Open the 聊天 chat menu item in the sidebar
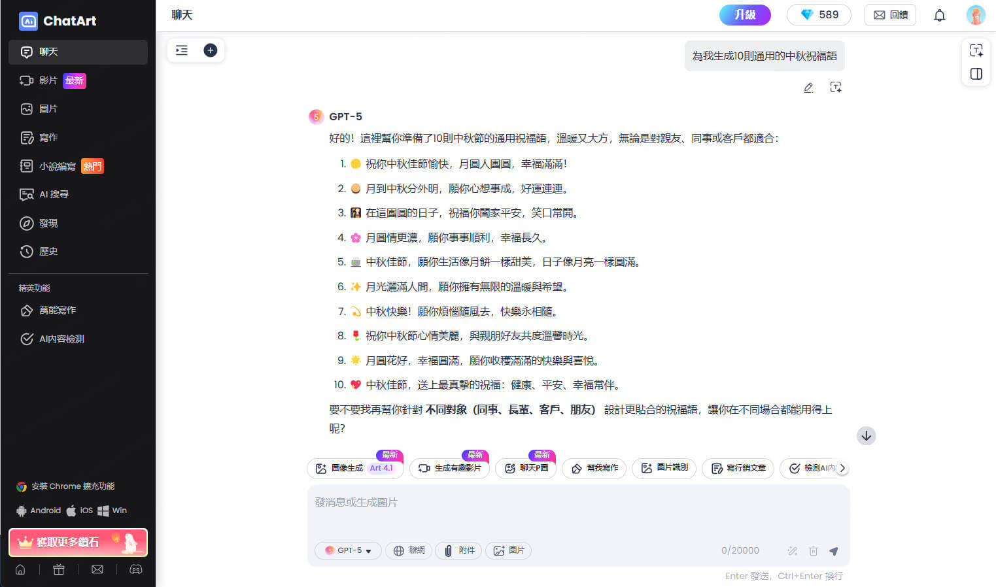 tap(78, 52)
